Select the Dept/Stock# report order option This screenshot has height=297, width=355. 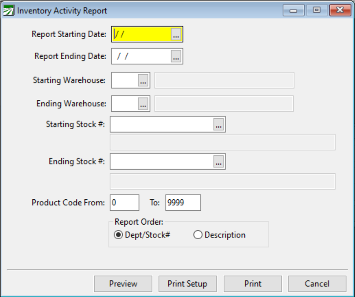(118, 235)
